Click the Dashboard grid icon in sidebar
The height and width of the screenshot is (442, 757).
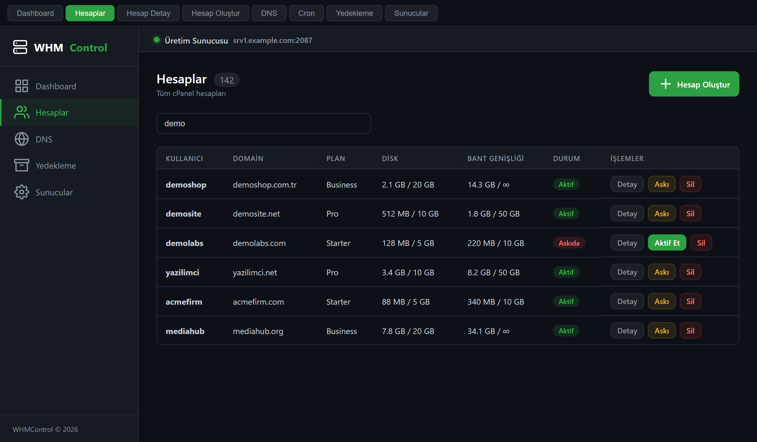(x=21, y=86)
